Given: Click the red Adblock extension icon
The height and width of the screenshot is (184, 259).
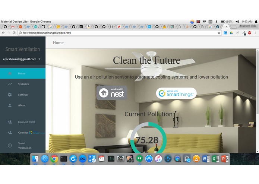Looking at the screenshot, I should [x=249, y=33].
